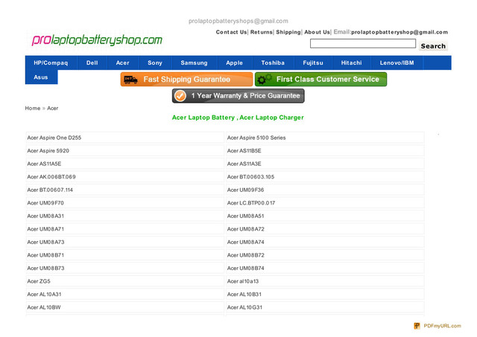Open Acer BT.00607.114 link
The width and height of the screenshot is (477, 337).
pos(50,190)
